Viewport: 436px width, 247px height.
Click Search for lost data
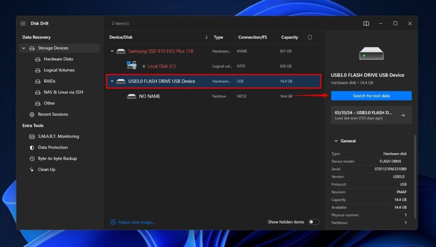(371, 96)
